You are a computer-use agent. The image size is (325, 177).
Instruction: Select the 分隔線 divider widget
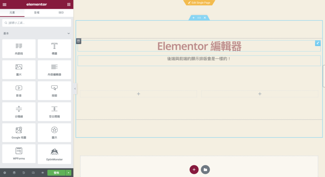tap(19, 112)
